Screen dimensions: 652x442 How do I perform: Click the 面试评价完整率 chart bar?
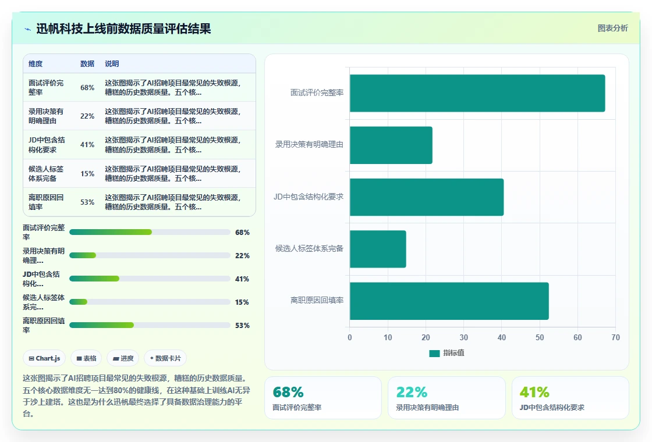click(477, 93)
